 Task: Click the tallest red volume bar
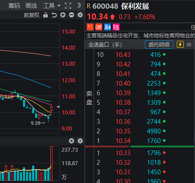tap(51, 163)
